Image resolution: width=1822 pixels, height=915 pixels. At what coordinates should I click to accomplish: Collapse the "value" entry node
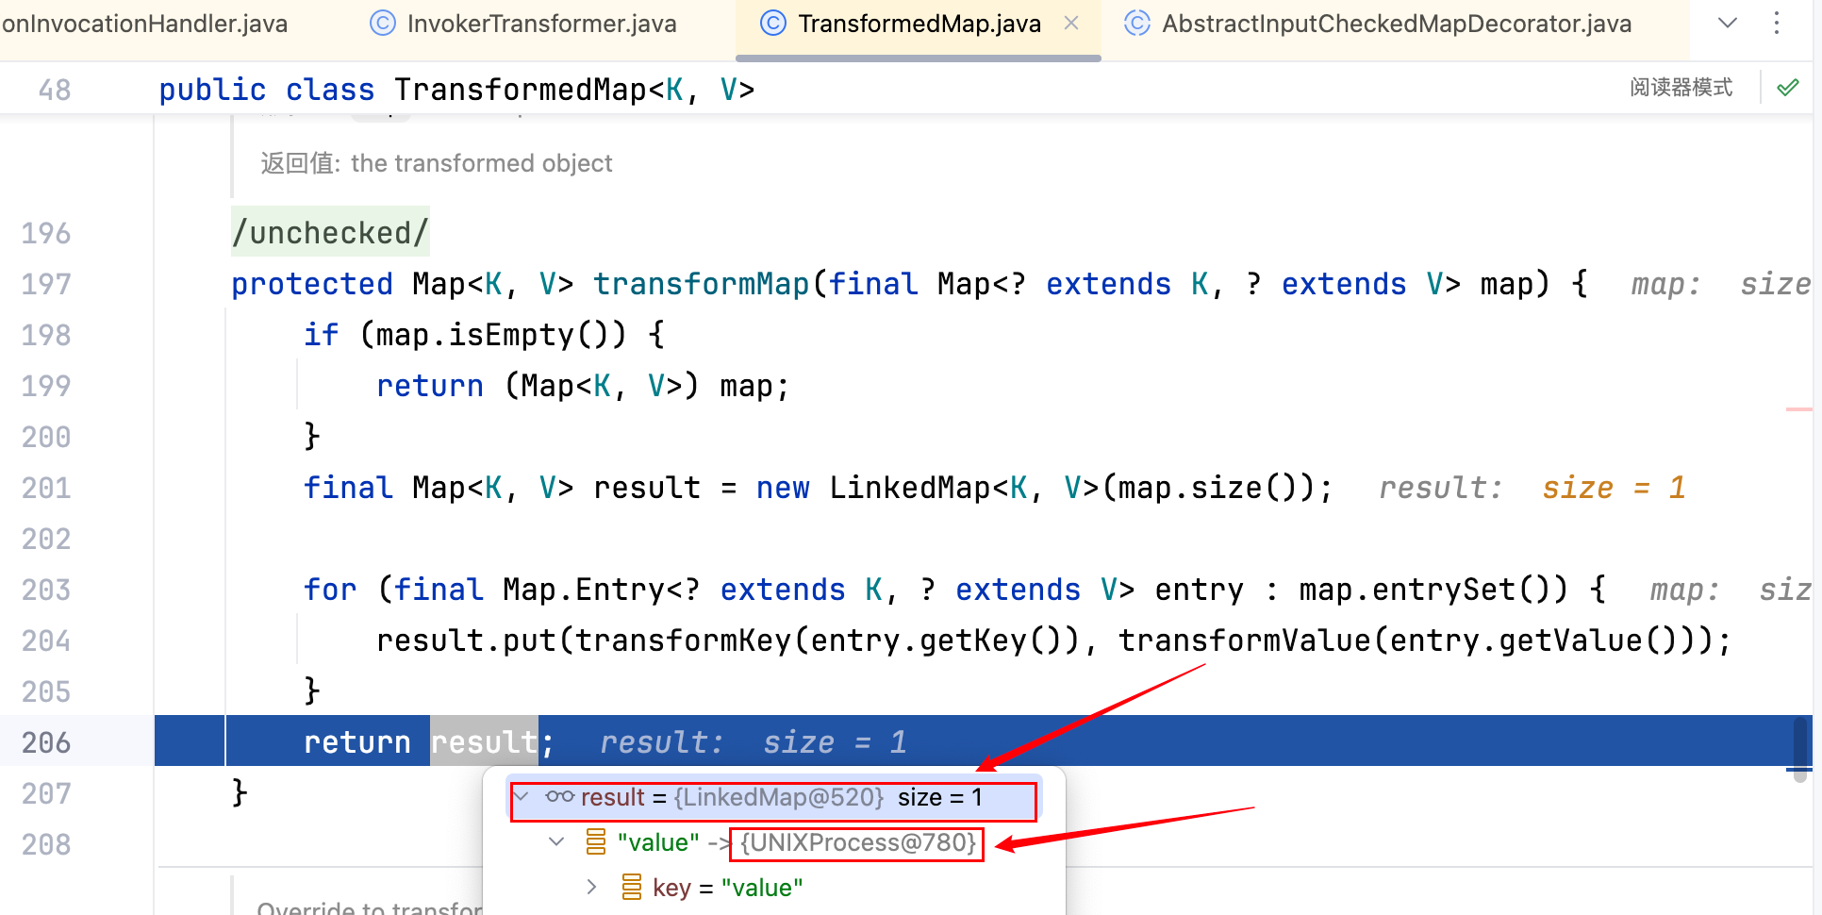coord(556,841)
